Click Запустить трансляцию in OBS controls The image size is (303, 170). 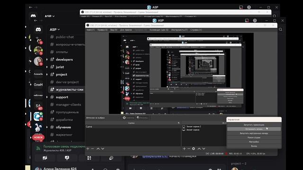(x=254, y=125)
